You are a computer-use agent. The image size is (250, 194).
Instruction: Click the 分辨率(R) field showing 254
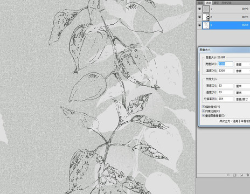225,99
